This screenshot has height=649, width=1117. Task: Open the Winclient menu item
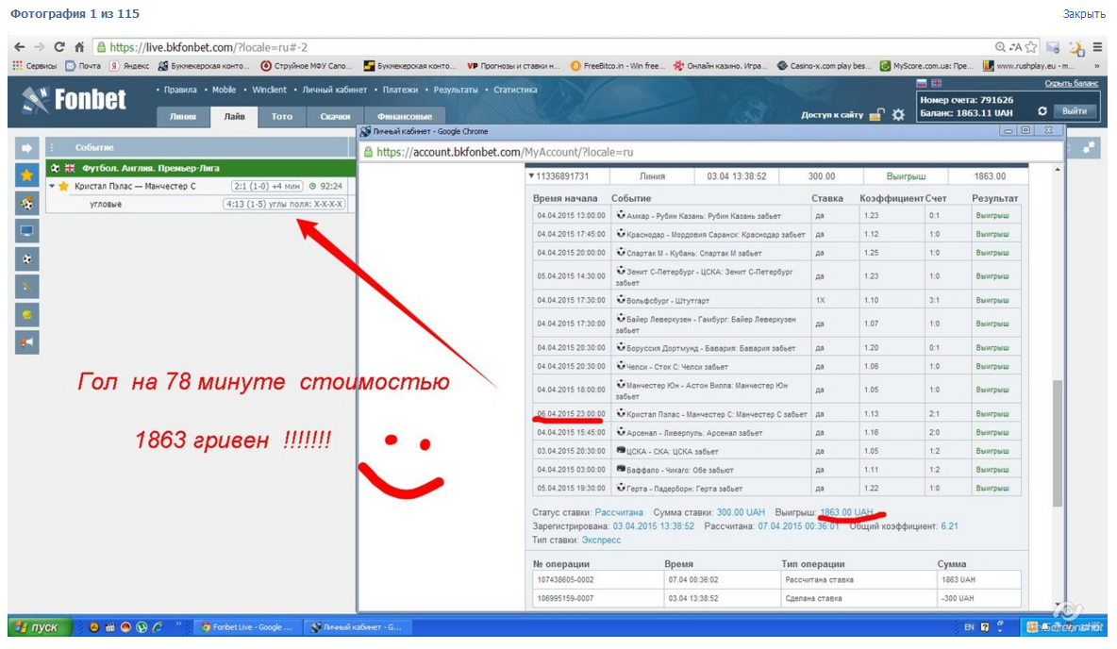tap(269, 90)
